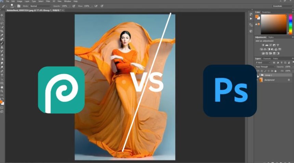Switch to the Swatches tab

coord(266,12)
